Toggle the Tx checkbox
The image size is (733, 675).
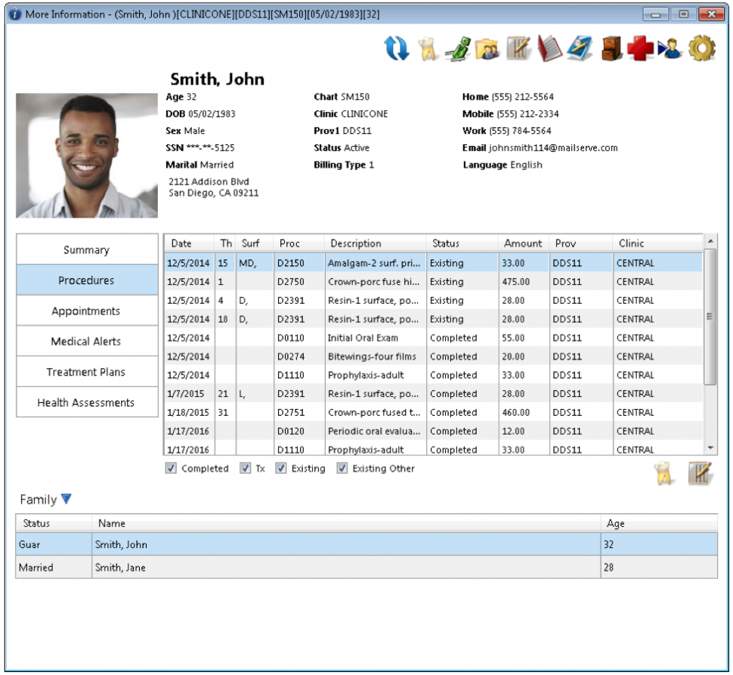click(x=244, y=468)
